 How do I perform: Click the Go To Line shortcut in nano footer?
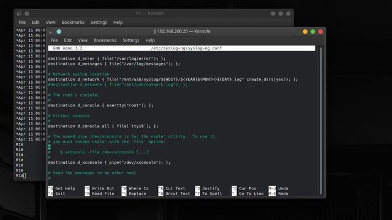pos(247,194)
